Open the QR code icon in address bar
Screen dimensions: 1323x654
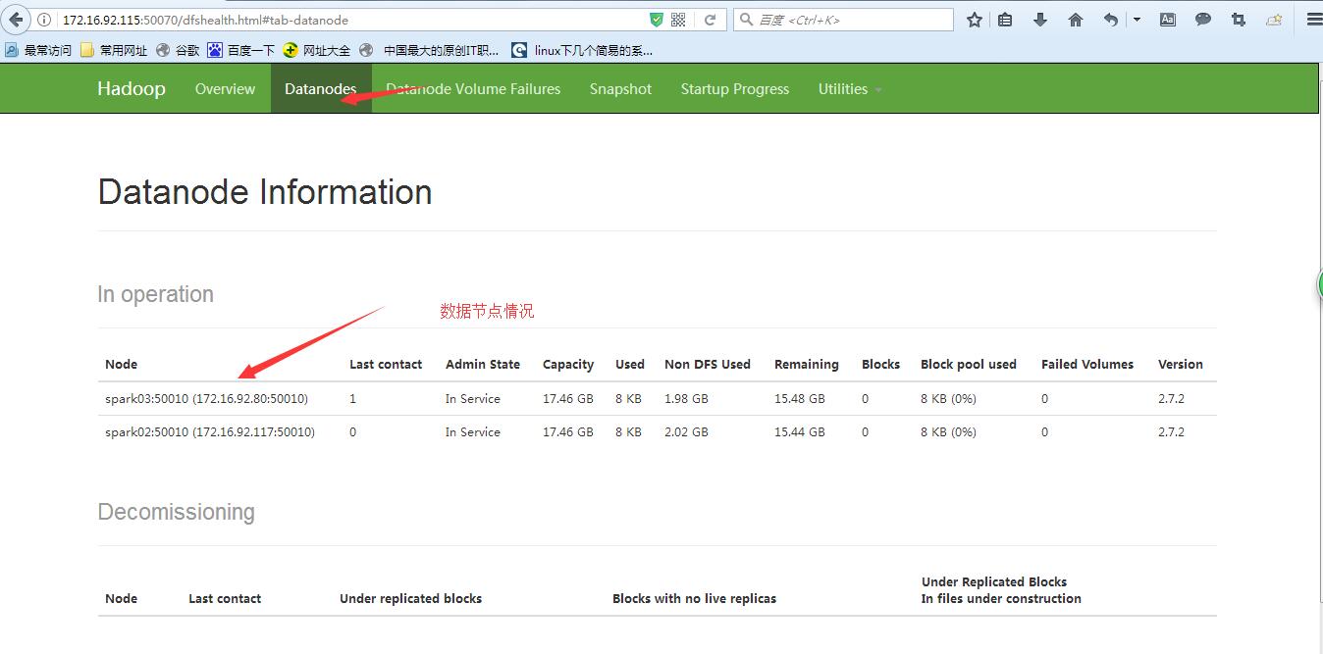(678, 20)
